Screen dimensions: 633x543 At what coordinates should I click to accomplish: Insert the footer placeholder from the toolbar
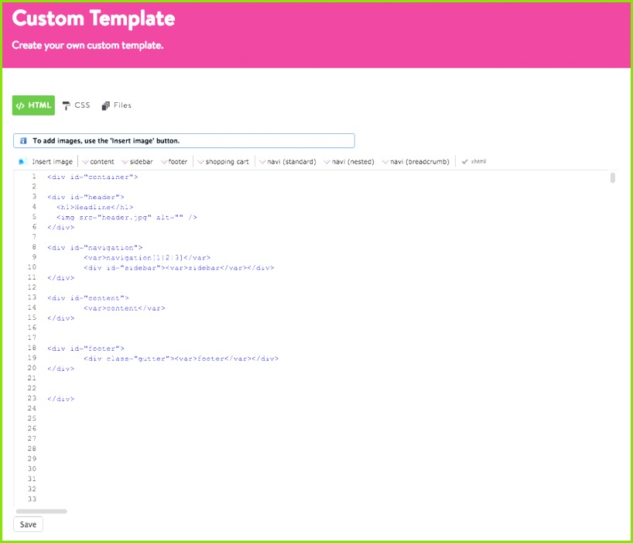point(174,162)
